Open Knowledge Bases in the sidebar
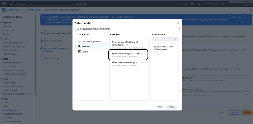 click(11, 110)
